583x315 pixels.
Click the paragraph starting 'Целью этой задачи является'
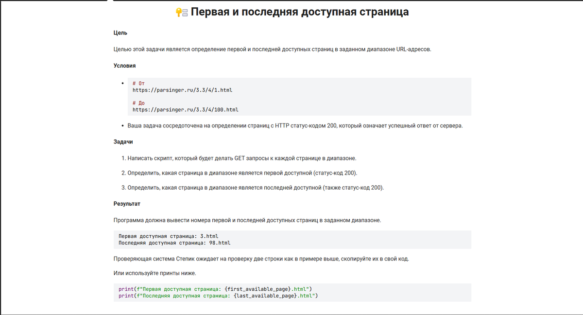[x=272, y=49]
